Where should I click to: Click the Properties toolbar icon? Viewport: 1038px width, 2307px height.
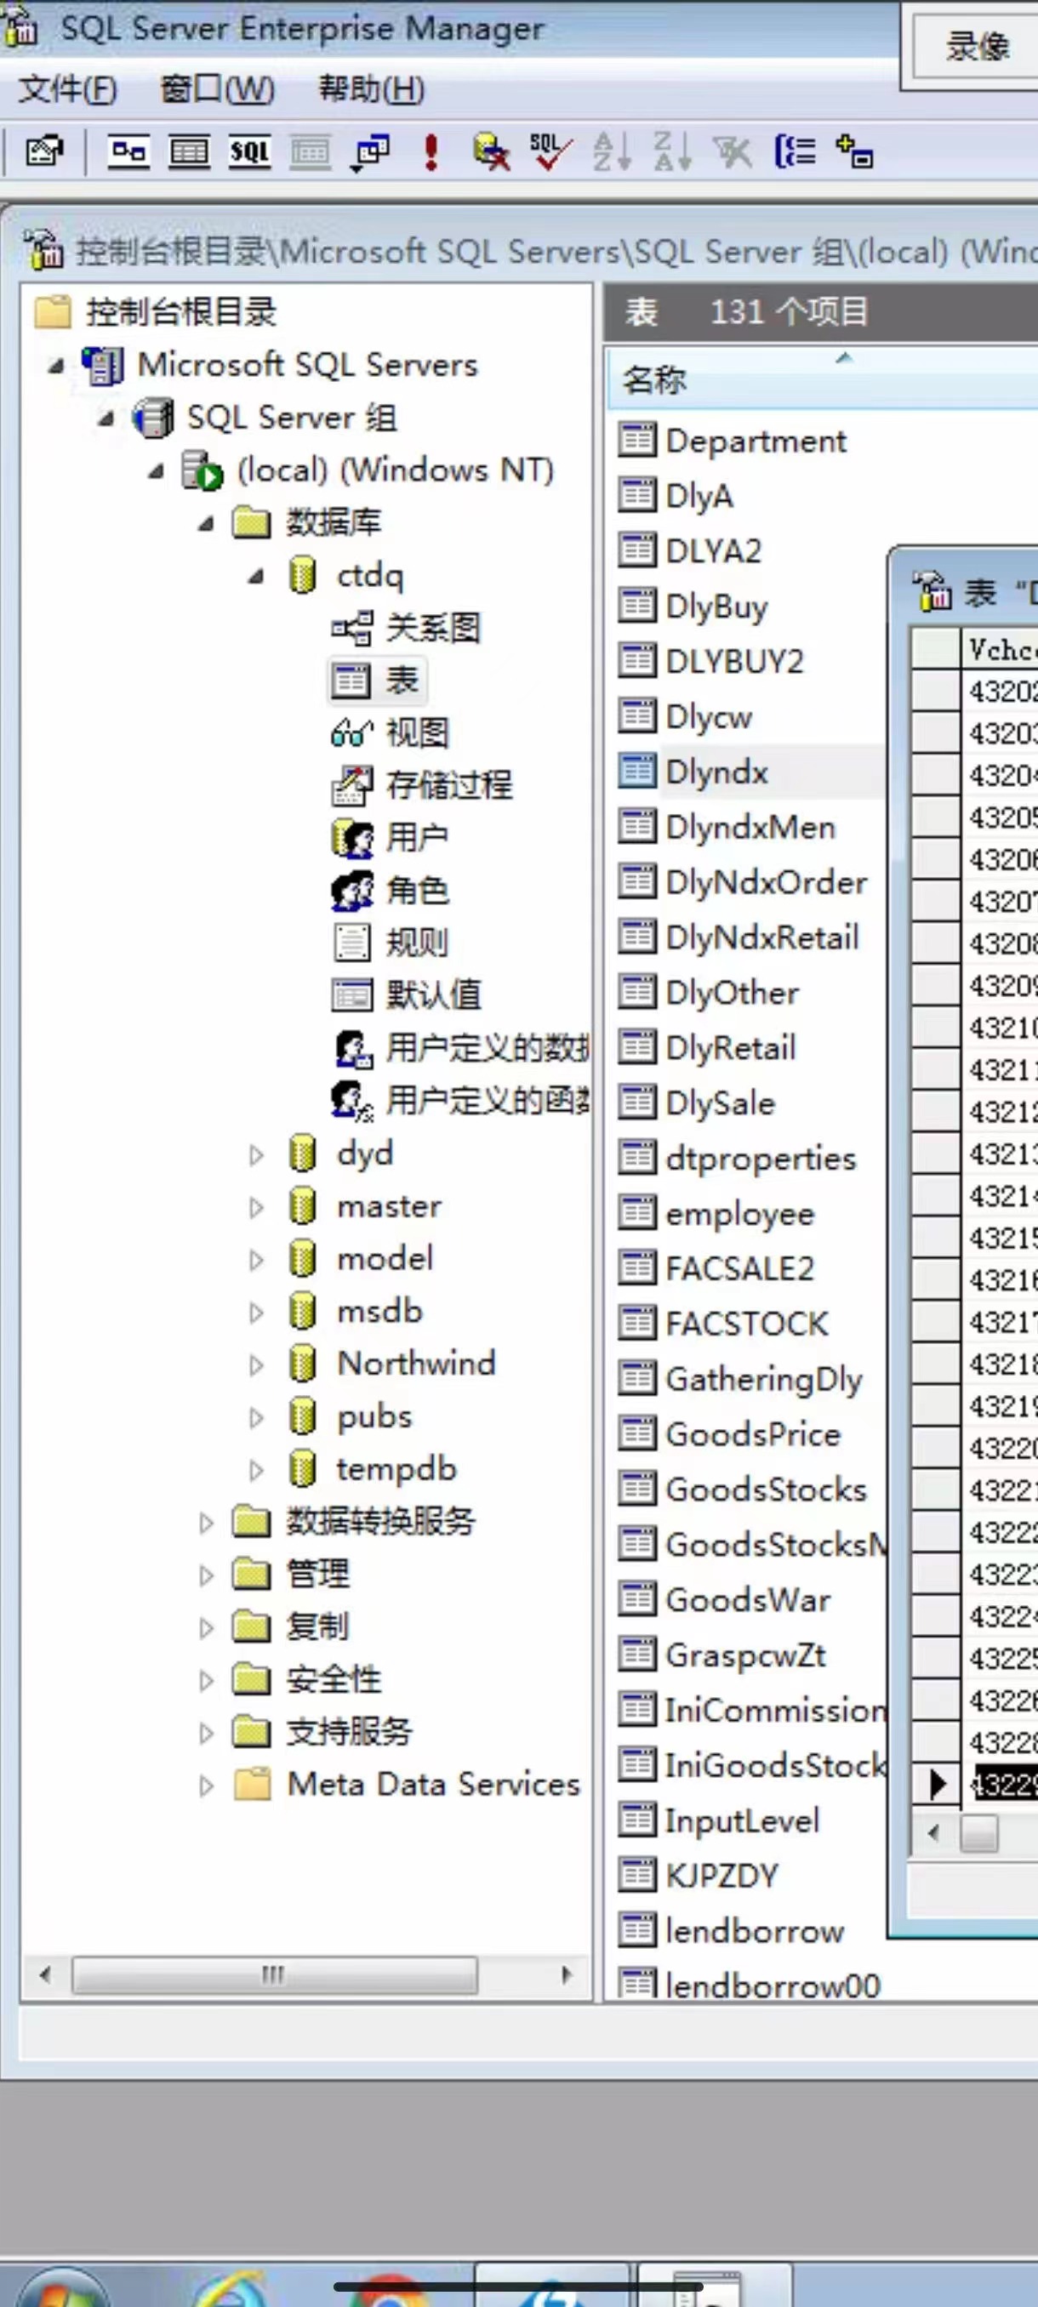(45, 152)
